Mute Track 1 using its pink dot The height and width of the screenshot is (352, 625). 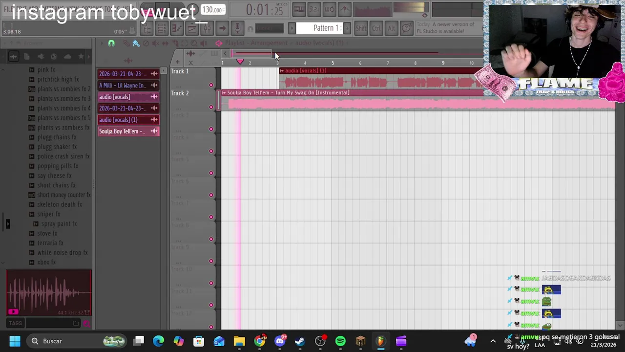point(211,85)
